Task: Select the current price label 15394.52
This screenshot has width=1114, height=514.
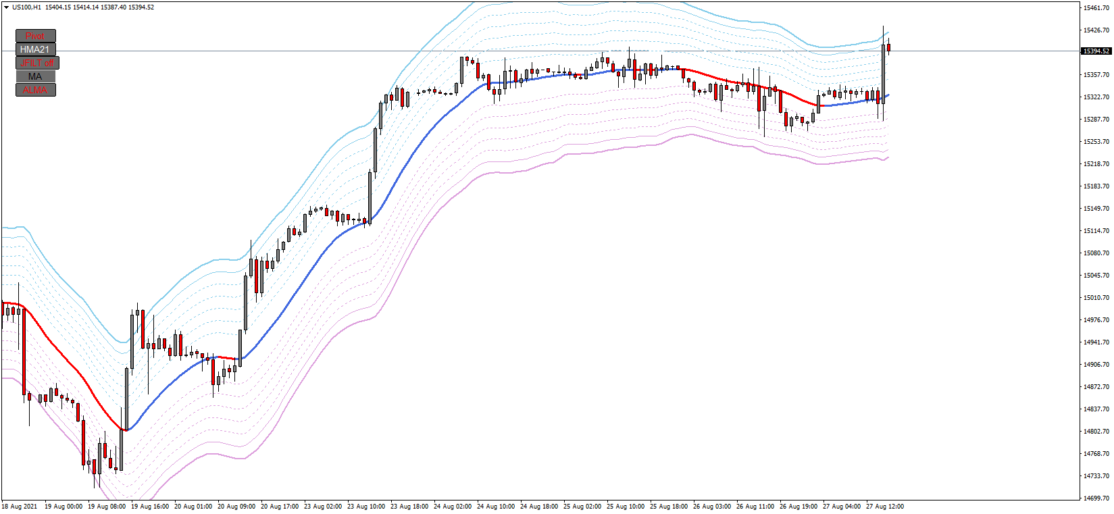Action: click(x=1096, y=51)
